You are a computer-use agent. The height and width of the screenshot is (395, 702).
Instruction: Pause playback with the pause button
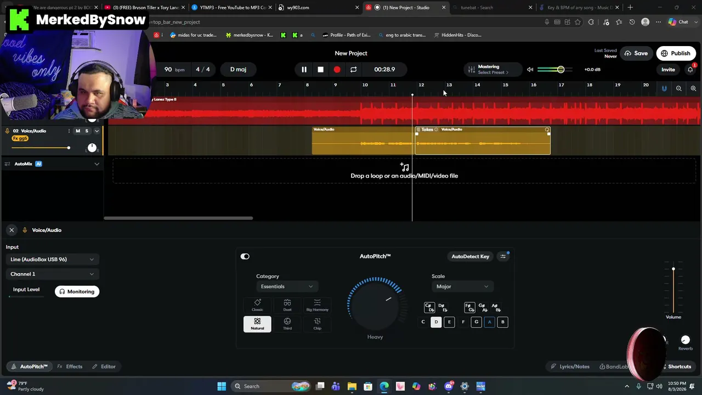(304, 70)
